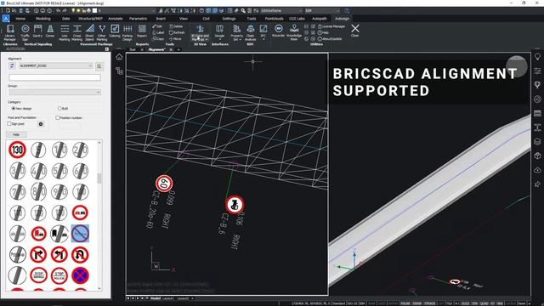Select the highlighted blue end-restriction sign
544x306 pixels.
pyautogui.click(x=80, y=234)
